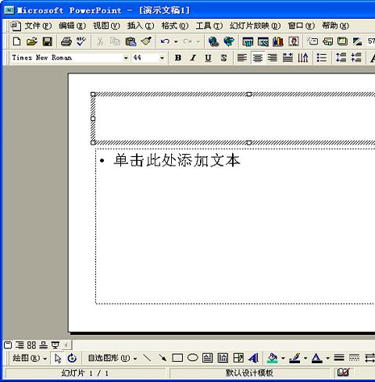The width and height of the screenshot is (375, 382).
Task: Open the 插入 (Insert) menu
Action: pyautogui.click(x=141, y=26)
